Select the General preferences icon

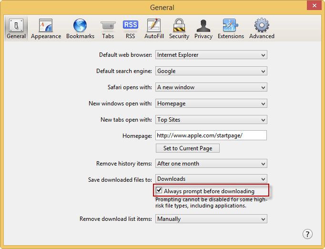coord(16,29)
